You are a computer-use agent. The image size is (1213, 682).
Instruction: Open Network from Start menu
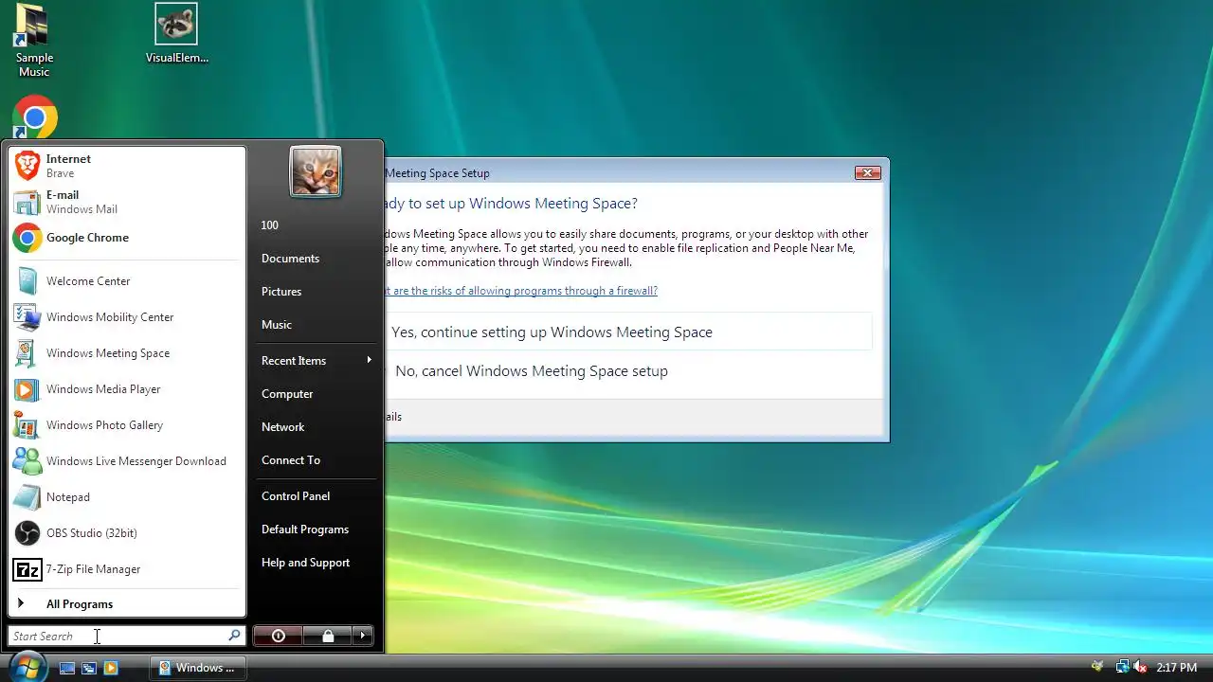click(x=316, y=427)
